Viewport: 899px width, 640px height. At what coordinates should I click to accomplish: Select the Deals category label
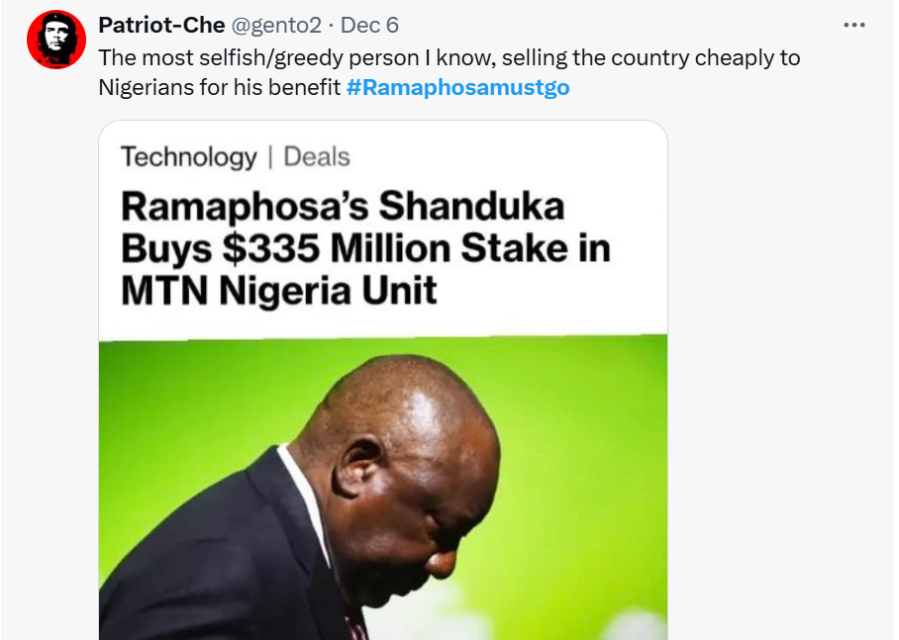point(317,156)
